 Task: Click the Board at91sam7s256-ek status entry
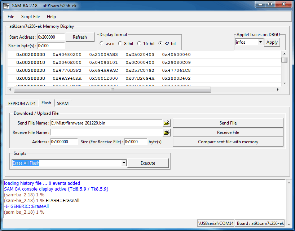click(x=260, y=223)
